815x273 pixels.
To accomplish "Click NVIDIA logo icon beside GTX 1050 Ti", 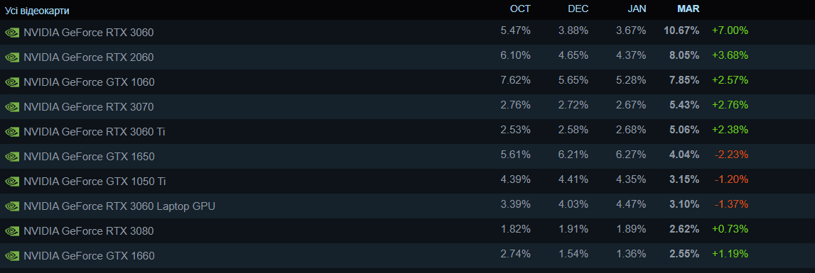I will coord(12,181).
